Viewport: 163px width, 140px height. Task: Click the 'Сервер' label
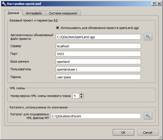pos(16,46)
